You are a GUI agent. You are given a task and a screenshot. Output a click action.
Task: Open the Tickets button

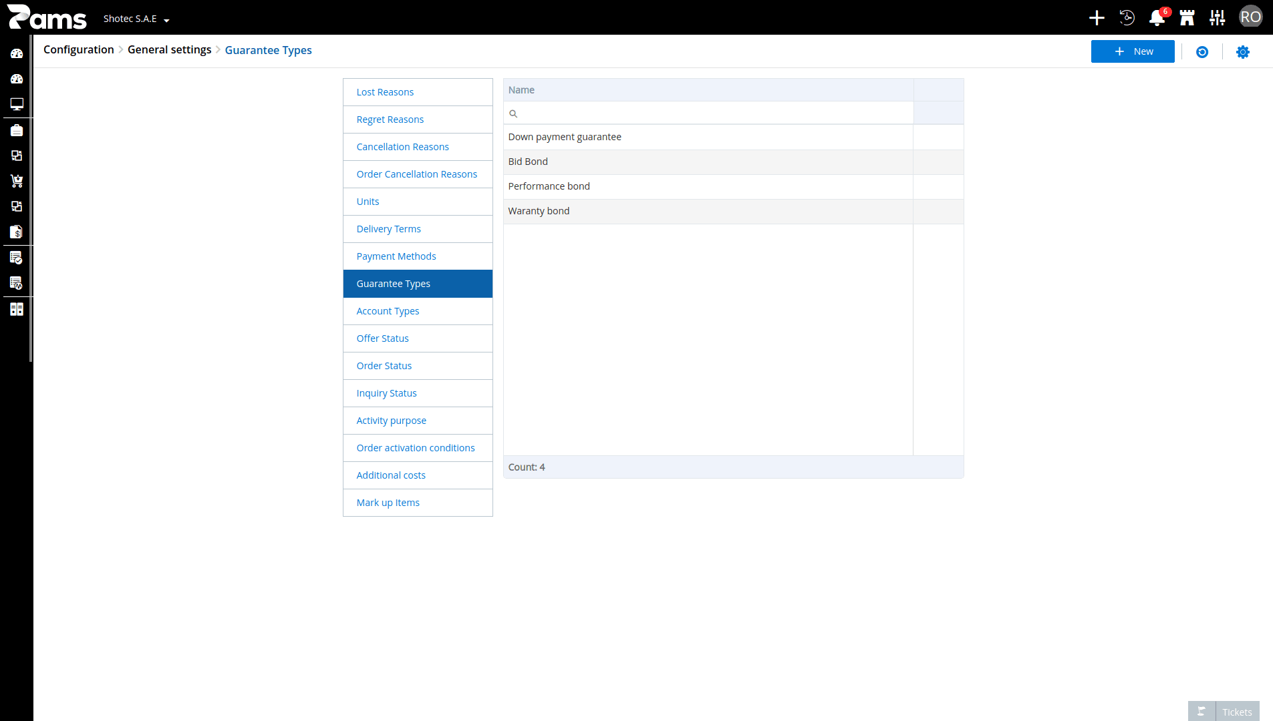(x=1224, y=712)
